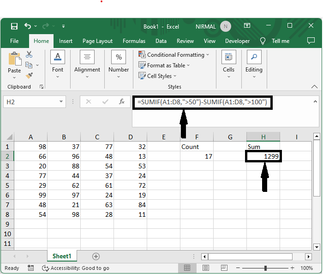Open the Name Box dropdown arrow
The height and width of the screenshot is (274, 323).
click(61, 101)
